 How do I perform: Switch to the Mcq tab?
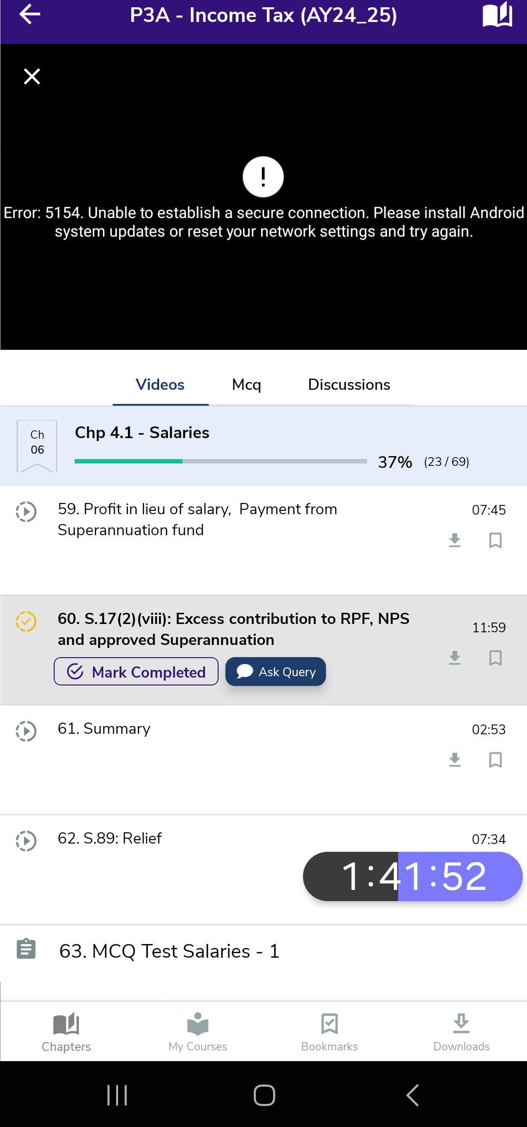point(246,385)
